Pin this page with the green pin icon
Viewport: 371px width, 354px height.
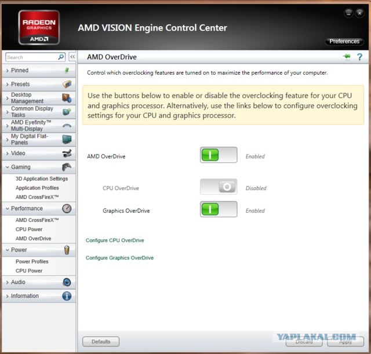(347, 57)
